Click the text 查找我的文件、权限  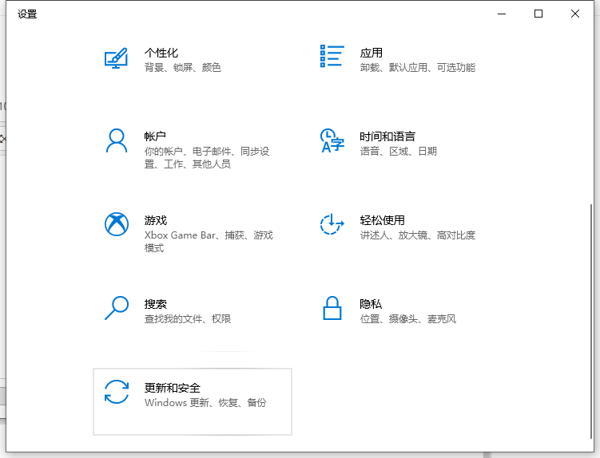(188, 319)
